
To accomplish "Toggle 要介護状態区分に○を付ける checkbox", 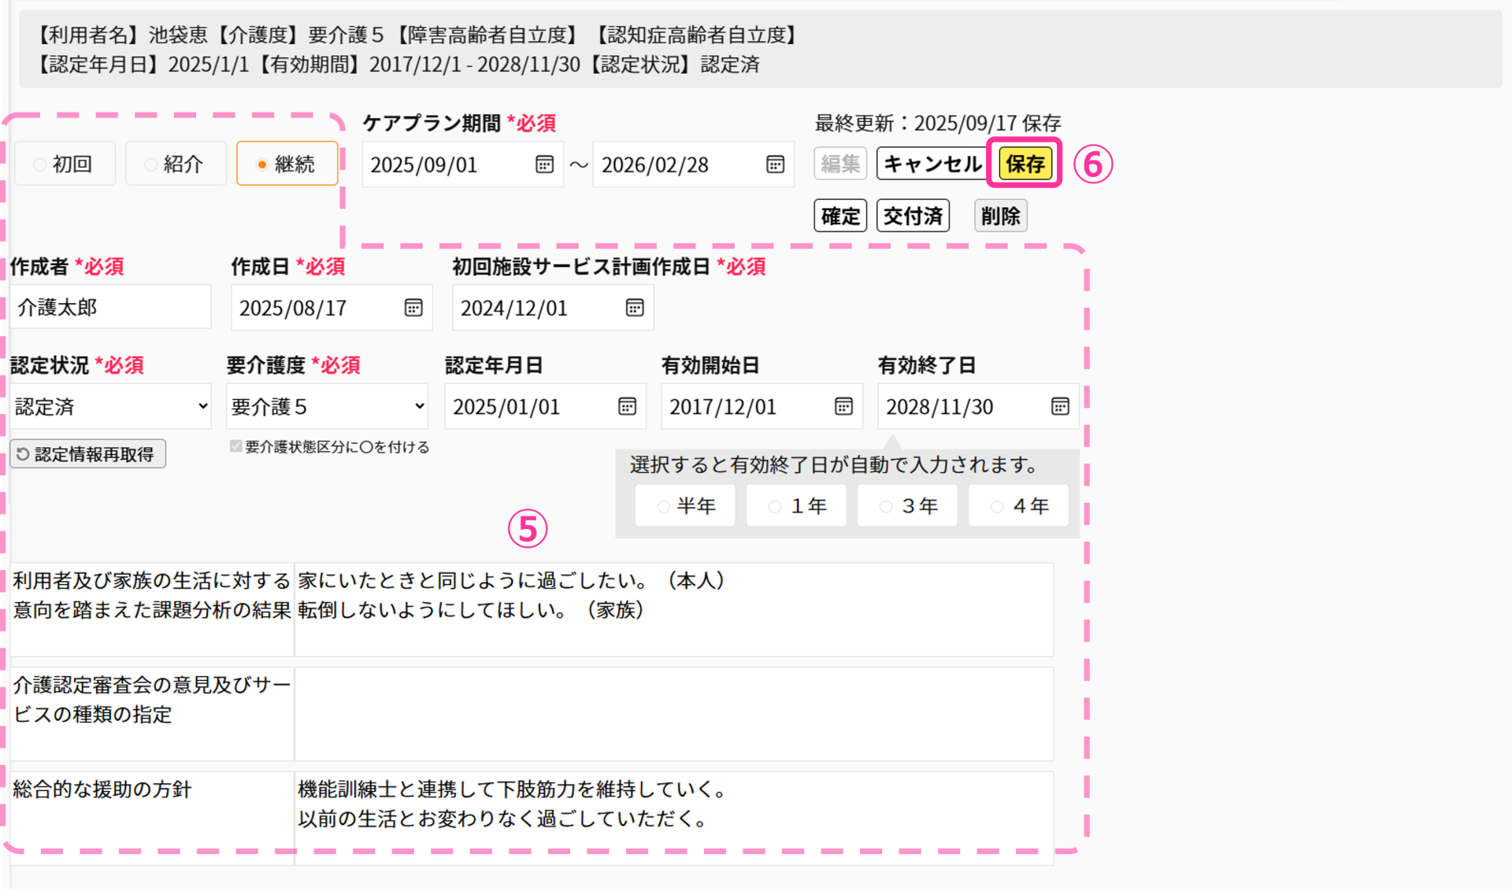I will click(235, 446).
